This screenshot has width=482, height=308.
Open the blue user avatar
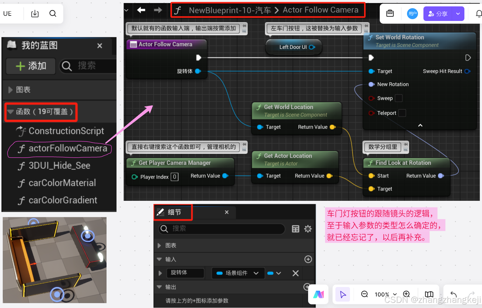tap(412, 14)
